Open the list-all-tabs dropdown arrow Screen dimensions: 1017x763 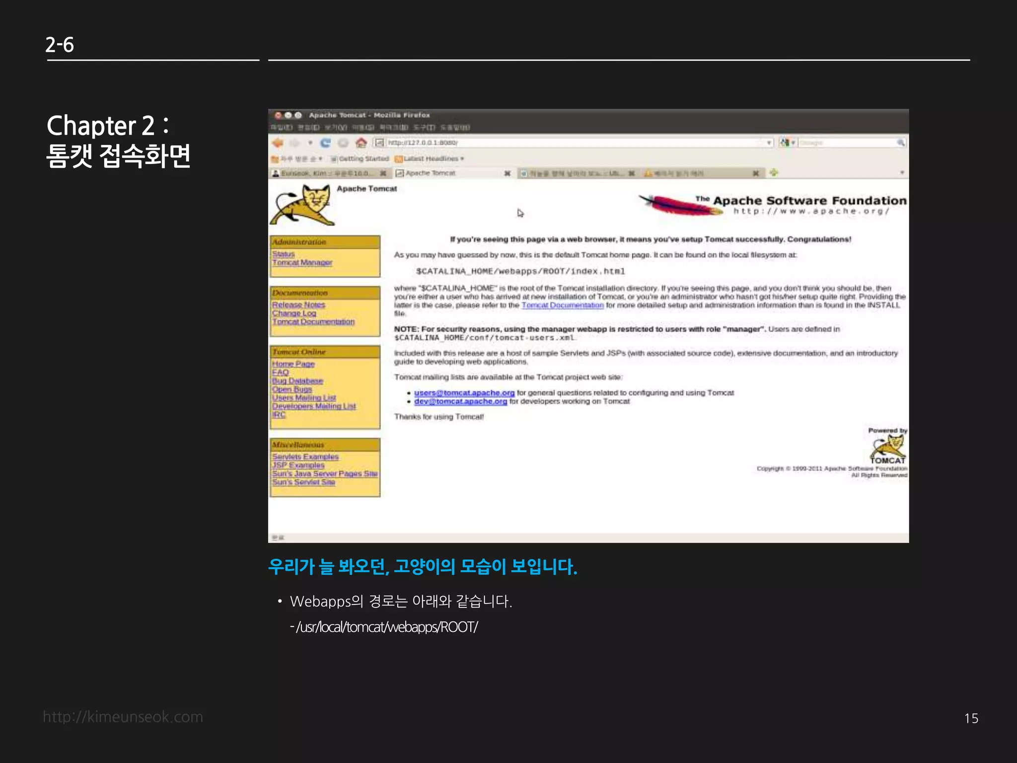[x=902, y=173]
